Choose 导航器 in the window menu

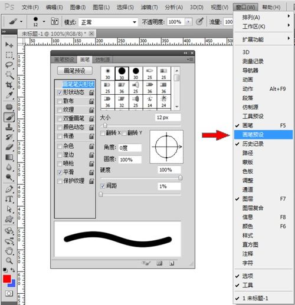pos(264,71)
